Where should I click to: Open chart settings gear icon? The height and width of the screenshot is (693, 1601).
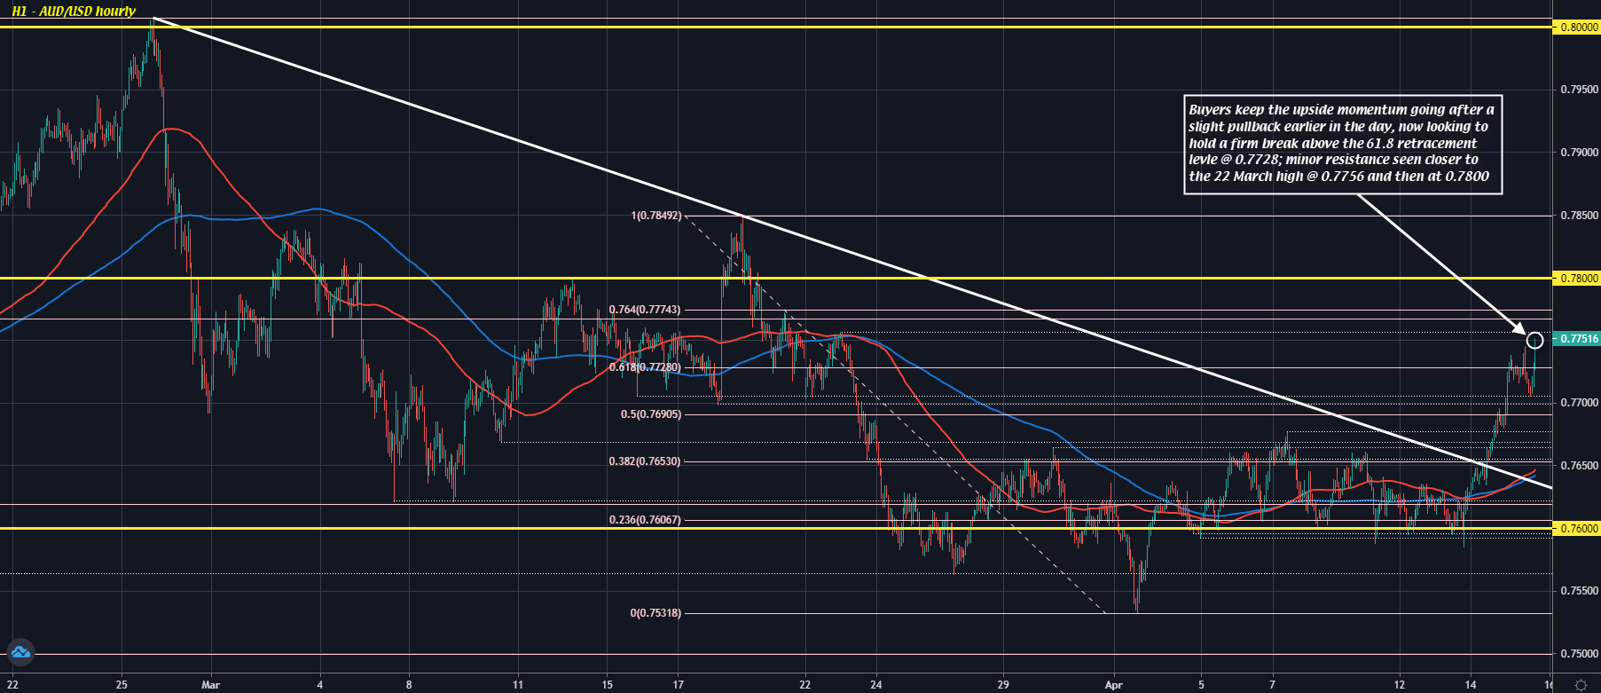point(1581,684)
